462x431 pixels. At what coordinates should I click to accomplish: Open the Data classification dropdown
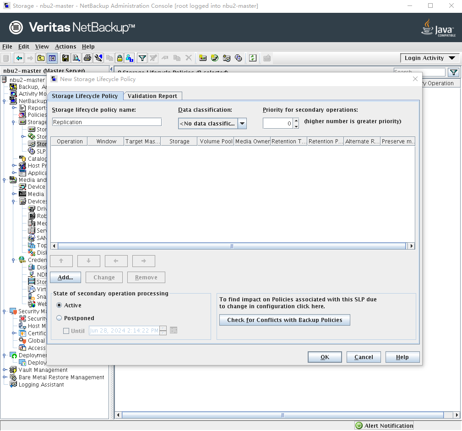242,123
